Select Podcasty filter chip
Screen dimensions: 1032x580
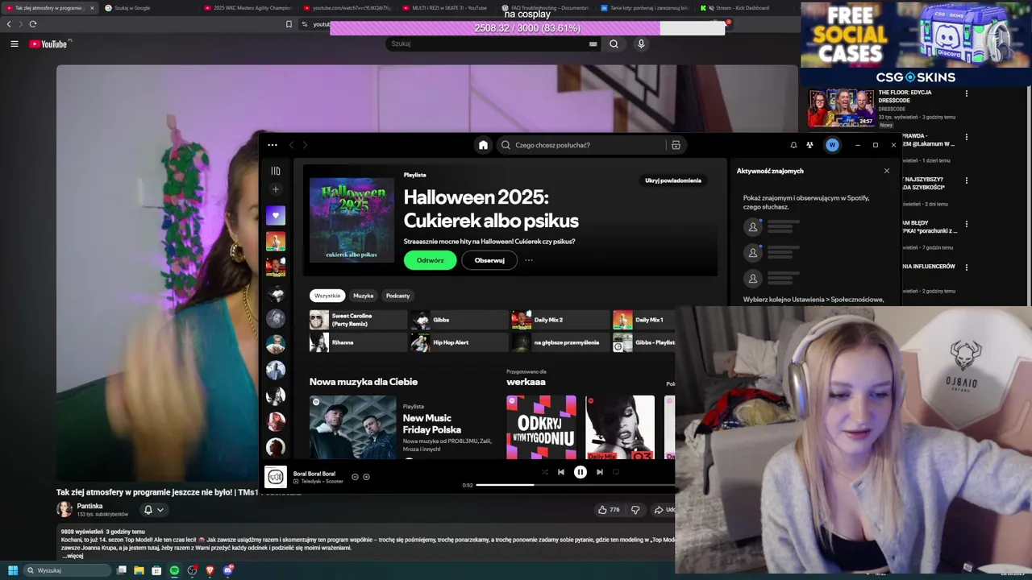(397, 296)
